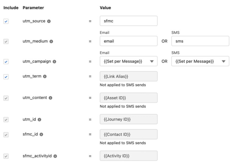Select the Journey ID value field
The width and height of the screenshot is (234, 162).
click(x=128, y=119)
